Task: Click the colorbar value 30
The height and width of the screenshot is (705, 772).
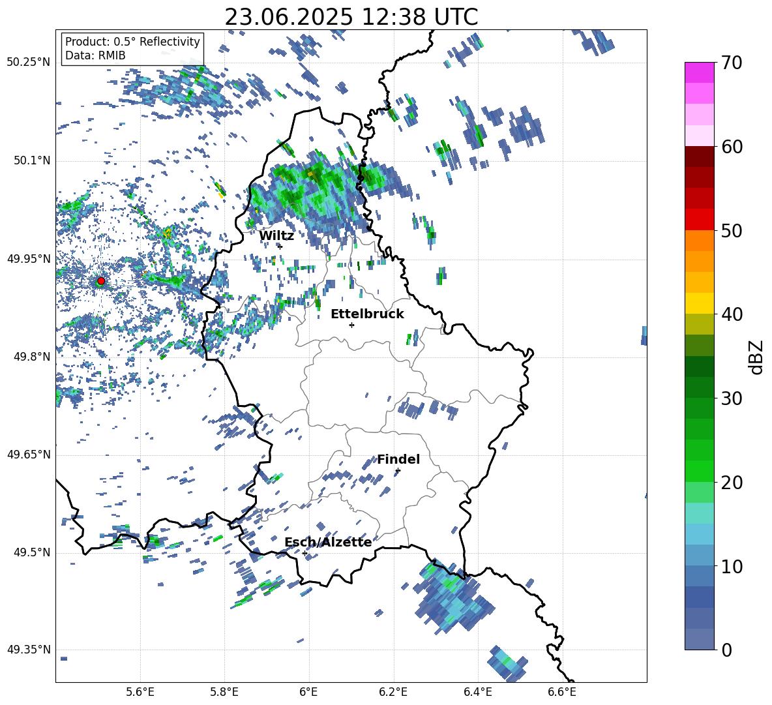Action: coord(731,398)
